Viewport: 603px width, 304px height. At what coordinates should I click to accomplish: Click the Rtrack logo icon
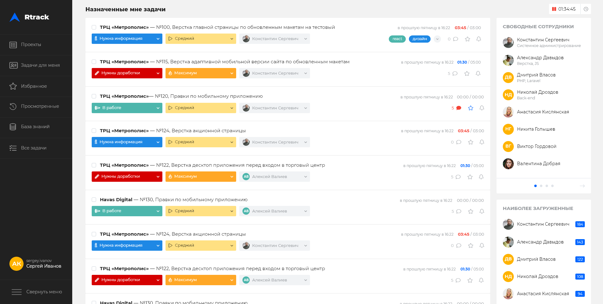click(x=15, y=17)
